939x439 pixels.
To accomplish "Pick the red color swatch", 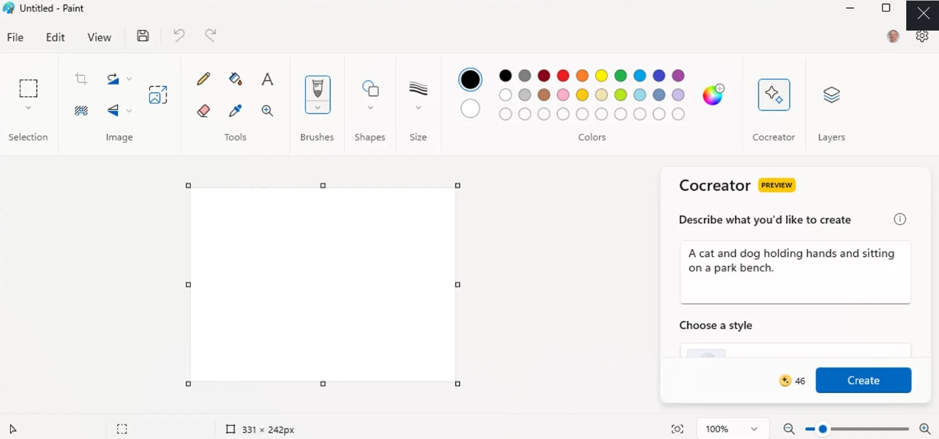I will pyautogui.click(x=563, y=76).
